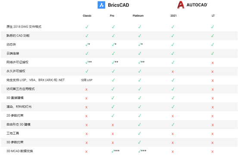Image resolution: width=238 pixels, height=157 pixels.
Task: Click the 仅限 LISP text cell
Action: tap(87, 80)
